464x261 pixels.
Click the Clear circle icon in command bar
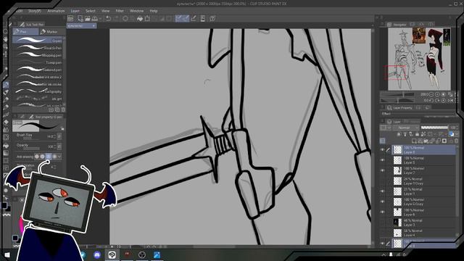[x=125, y=19]
